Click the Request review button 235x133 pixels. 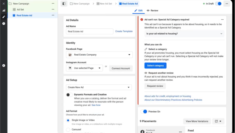click(155, 86)
